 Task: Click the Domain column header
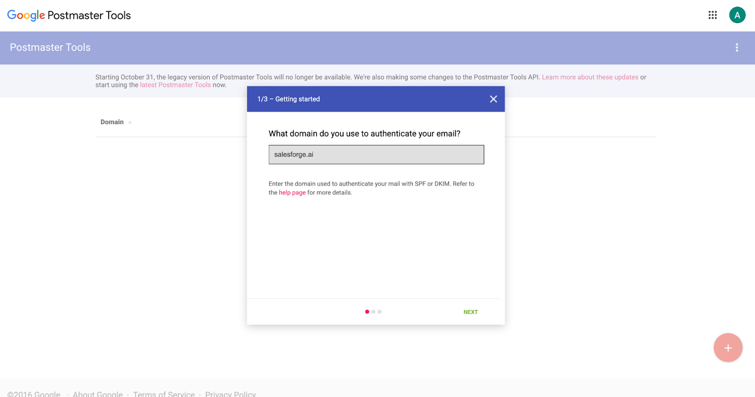(x=112, y=122)
